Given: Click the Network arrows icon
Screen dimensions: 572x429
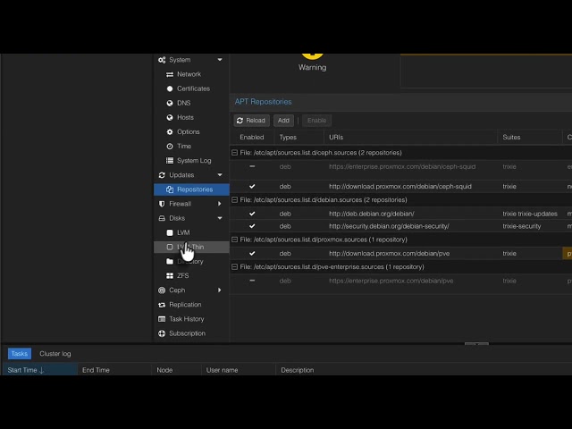Looking at the screenshot, I should 170,74.
